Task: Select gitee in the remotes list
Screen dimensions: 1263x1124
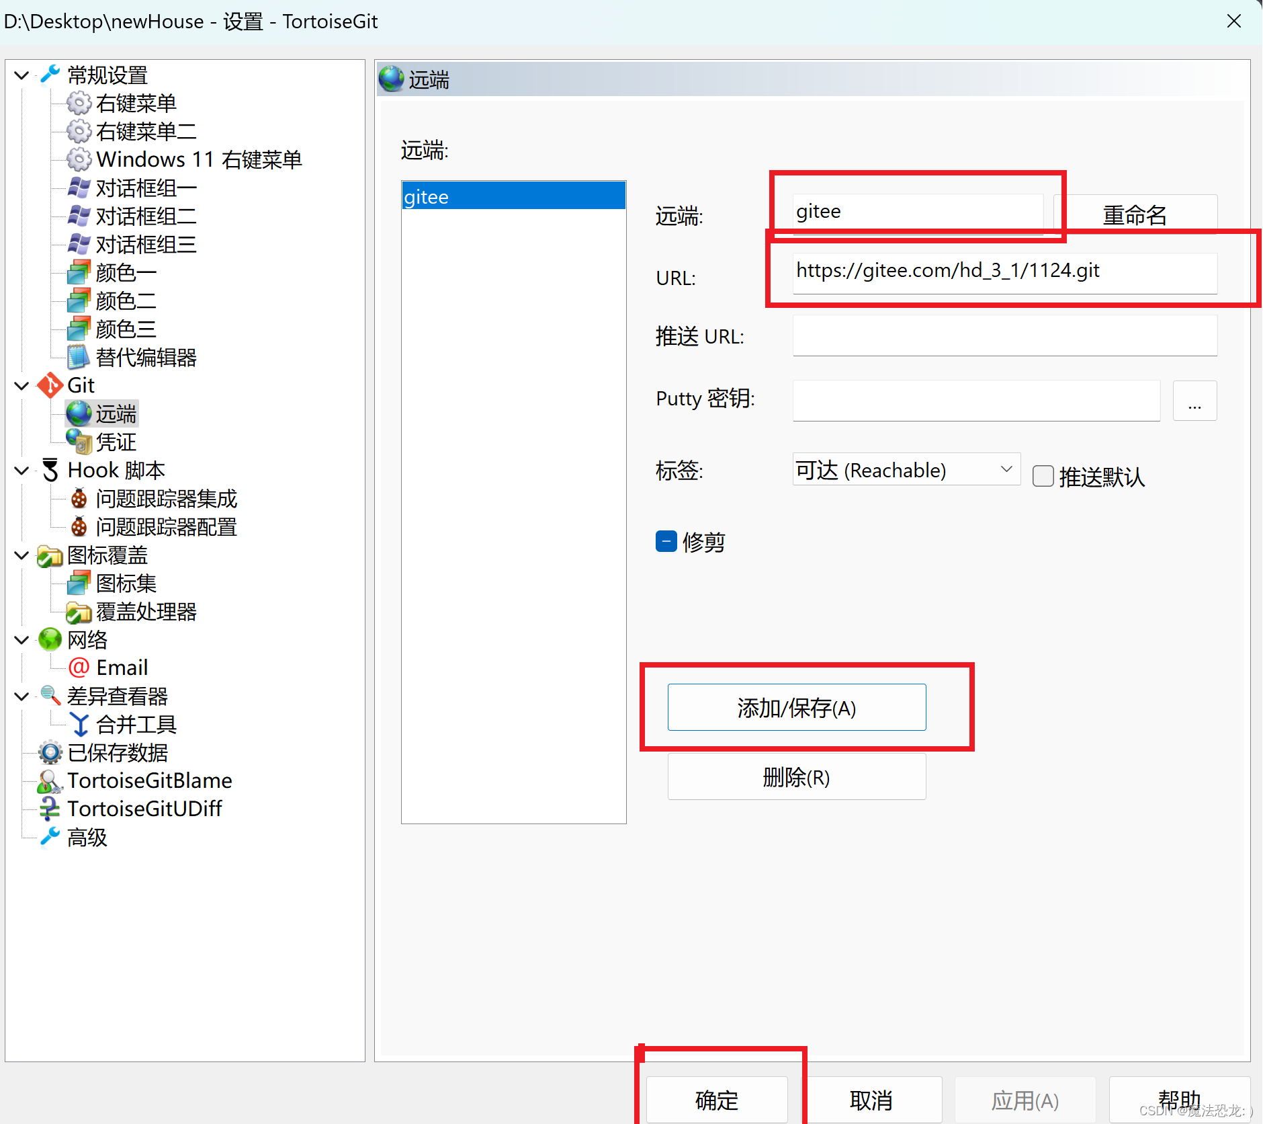Action: tap(514, 196)
